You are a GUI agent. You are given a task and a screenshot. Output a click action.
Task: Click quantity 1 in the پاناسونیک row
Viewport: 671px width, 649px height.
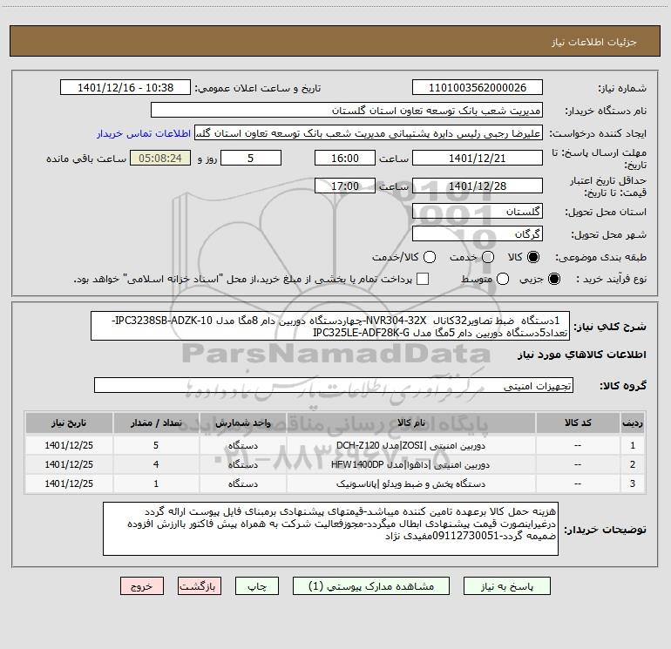(156, 483)
